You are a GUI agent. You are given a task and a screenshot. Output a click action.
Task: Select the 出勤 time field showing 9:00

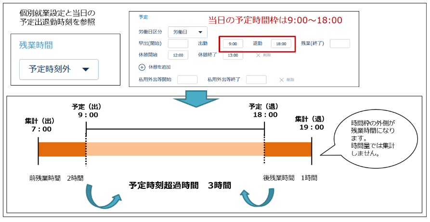click(233, 44)
